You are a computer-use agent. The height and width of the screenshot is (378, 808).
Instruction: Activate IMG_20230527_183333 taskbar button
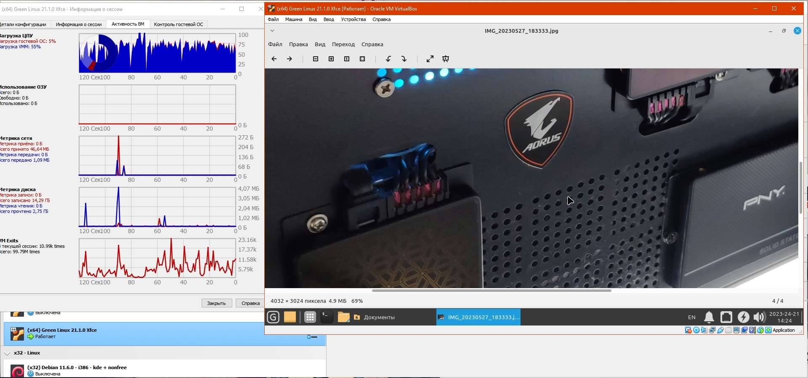click(478, 317)
